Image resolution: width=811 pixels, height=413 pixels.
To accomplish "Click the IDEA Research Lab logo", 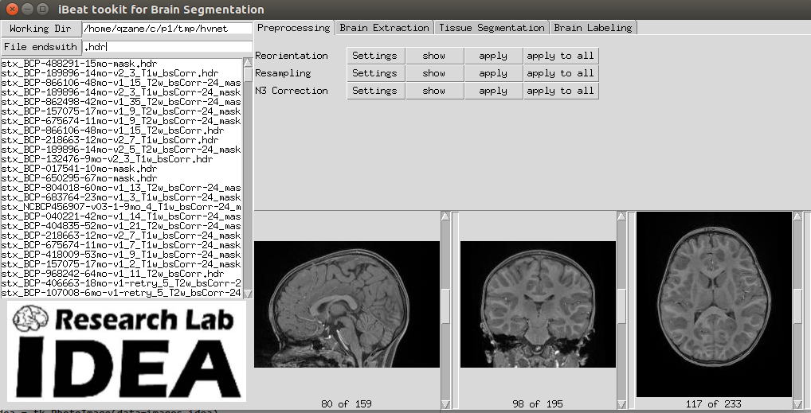I will [x=127, y=351].
